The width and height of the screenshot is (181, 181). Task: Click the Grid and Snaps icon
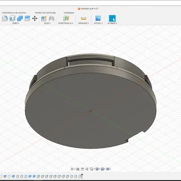(102, 169)
